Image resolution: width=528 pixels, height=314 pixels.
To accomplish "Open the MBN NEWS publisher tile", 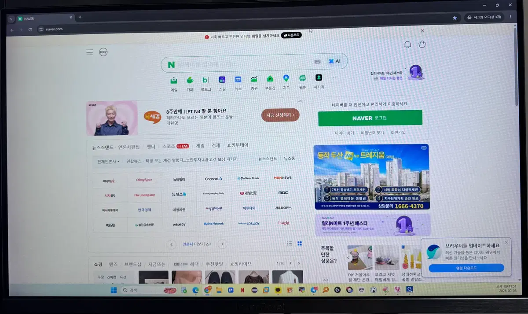I will pyautogui.click(x=283, y=178).
